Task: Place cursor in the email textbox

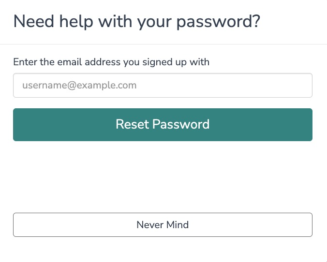Action: click(163, 86)
